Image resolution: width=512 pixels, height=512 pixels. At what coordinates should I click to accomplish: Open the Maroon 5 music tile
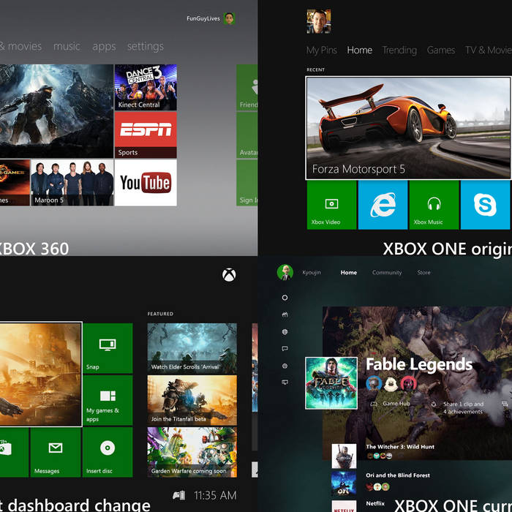point(72,183)
